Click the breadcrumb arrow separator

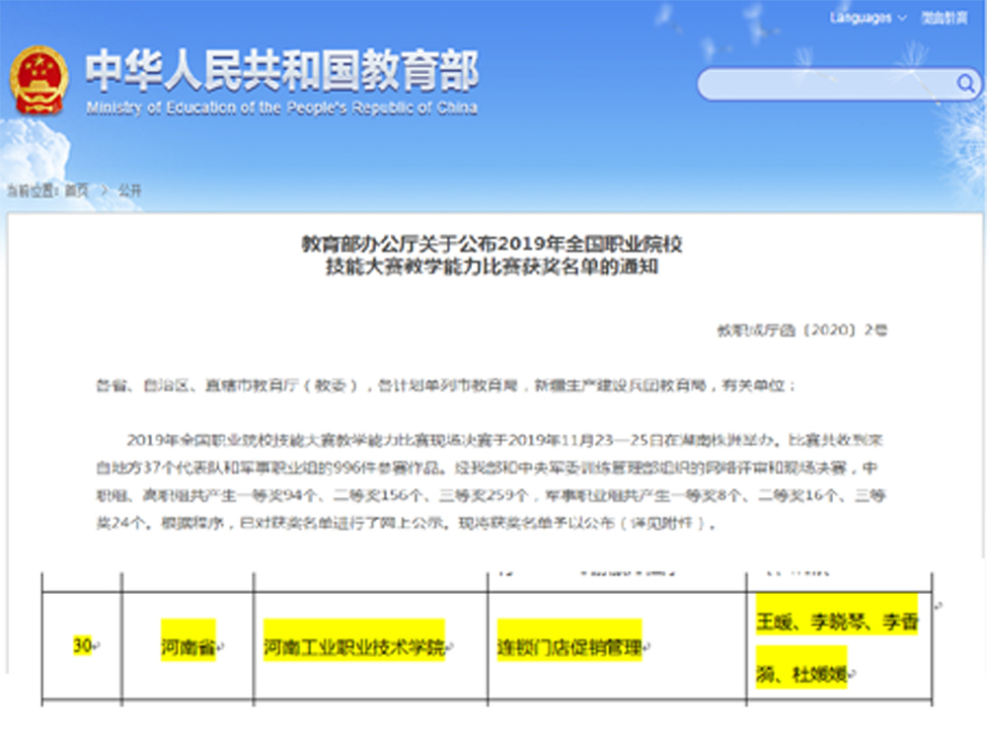(104, 190)
